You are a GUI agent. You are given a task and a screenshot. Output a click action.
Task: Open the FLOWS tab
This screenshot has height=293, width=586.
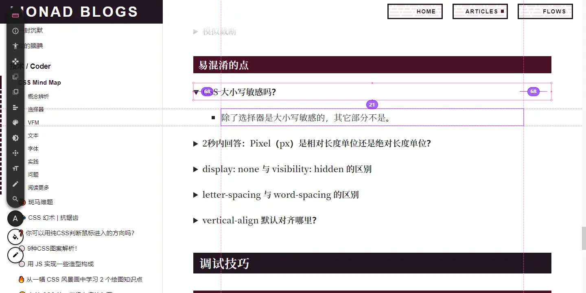coord(545,11)
